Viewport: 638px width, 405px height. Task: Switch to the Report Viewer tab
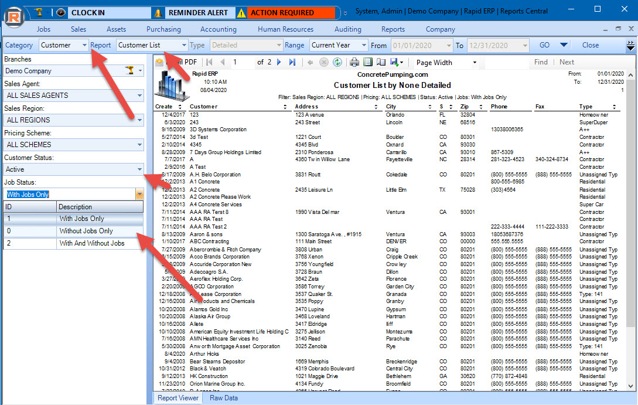coord(178,398)
